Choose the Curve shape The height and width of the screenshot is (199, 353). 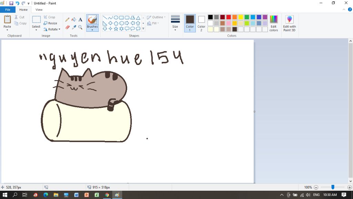110,18
